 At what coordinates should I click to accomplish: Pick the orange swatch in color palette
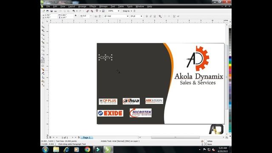[230, 75]
